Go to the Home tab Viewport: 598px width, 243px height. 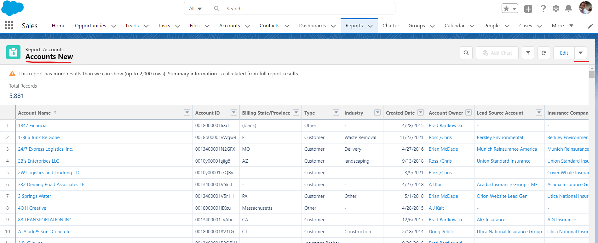coord(59,26)
